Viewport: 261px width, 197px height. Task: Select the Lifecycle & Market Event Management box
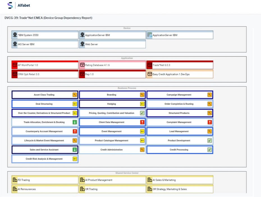click(45, 140)
